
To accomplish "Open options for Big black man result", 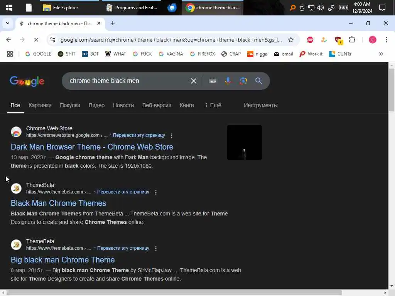I will [156, 249].
